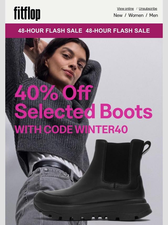
Task: Click the first 48-HOUR FLASH SALE text
Action: click(x=50, y=31)
